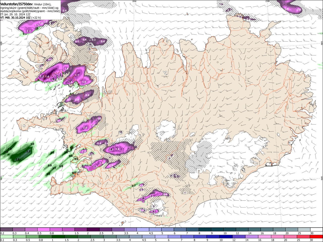Select top-row swatch between 0.5 and 0.8
This screenshot has width=323, height=242.
(43, 230)
